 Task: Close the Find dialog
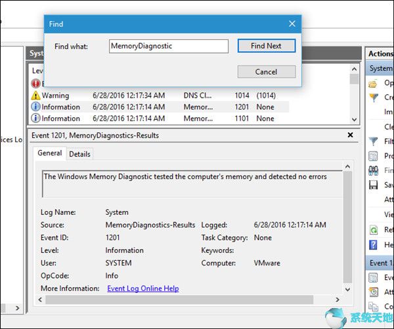292,24
